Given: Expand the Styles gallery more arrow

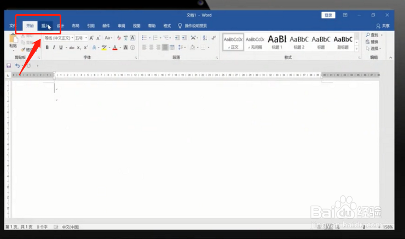Looking at the screenshot, I should [357, 49].
